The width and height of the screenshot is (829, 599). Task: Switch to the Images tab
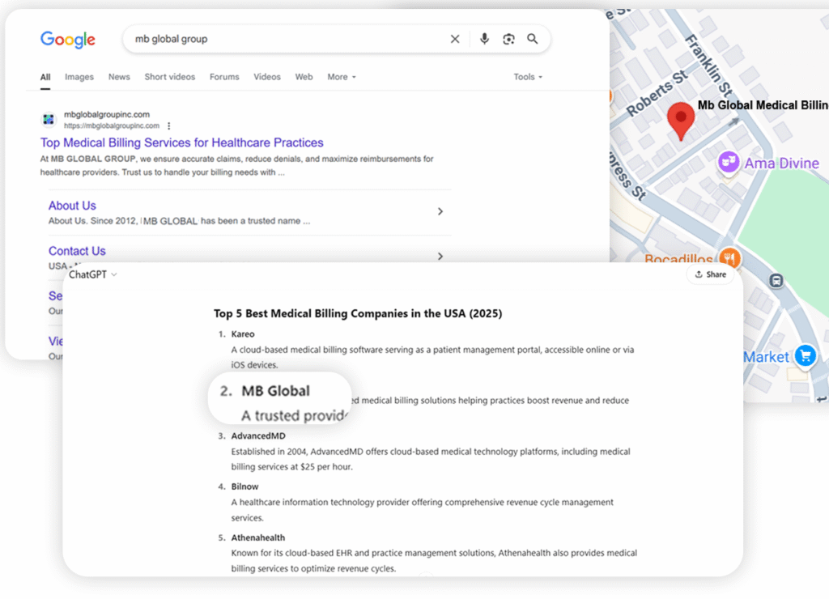pos(79,77)
